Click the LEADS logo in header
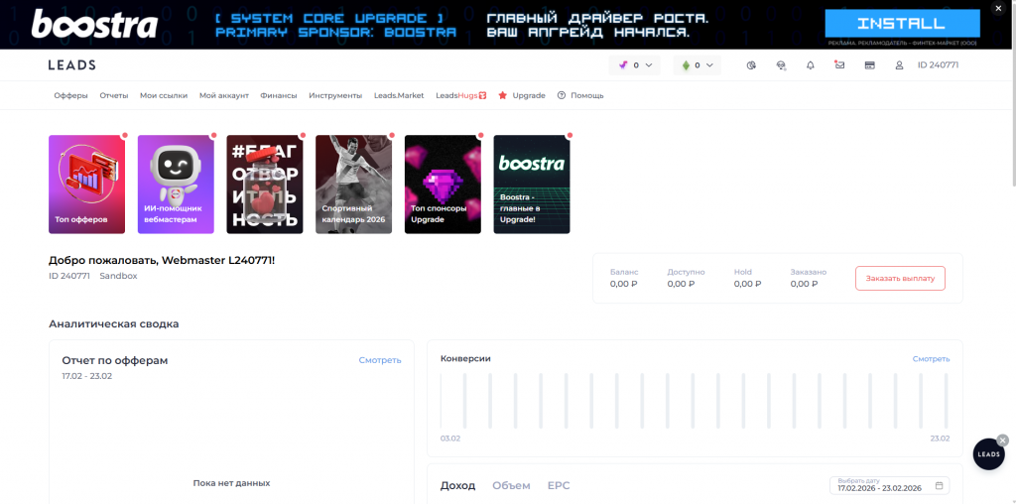 coord(71,65)
